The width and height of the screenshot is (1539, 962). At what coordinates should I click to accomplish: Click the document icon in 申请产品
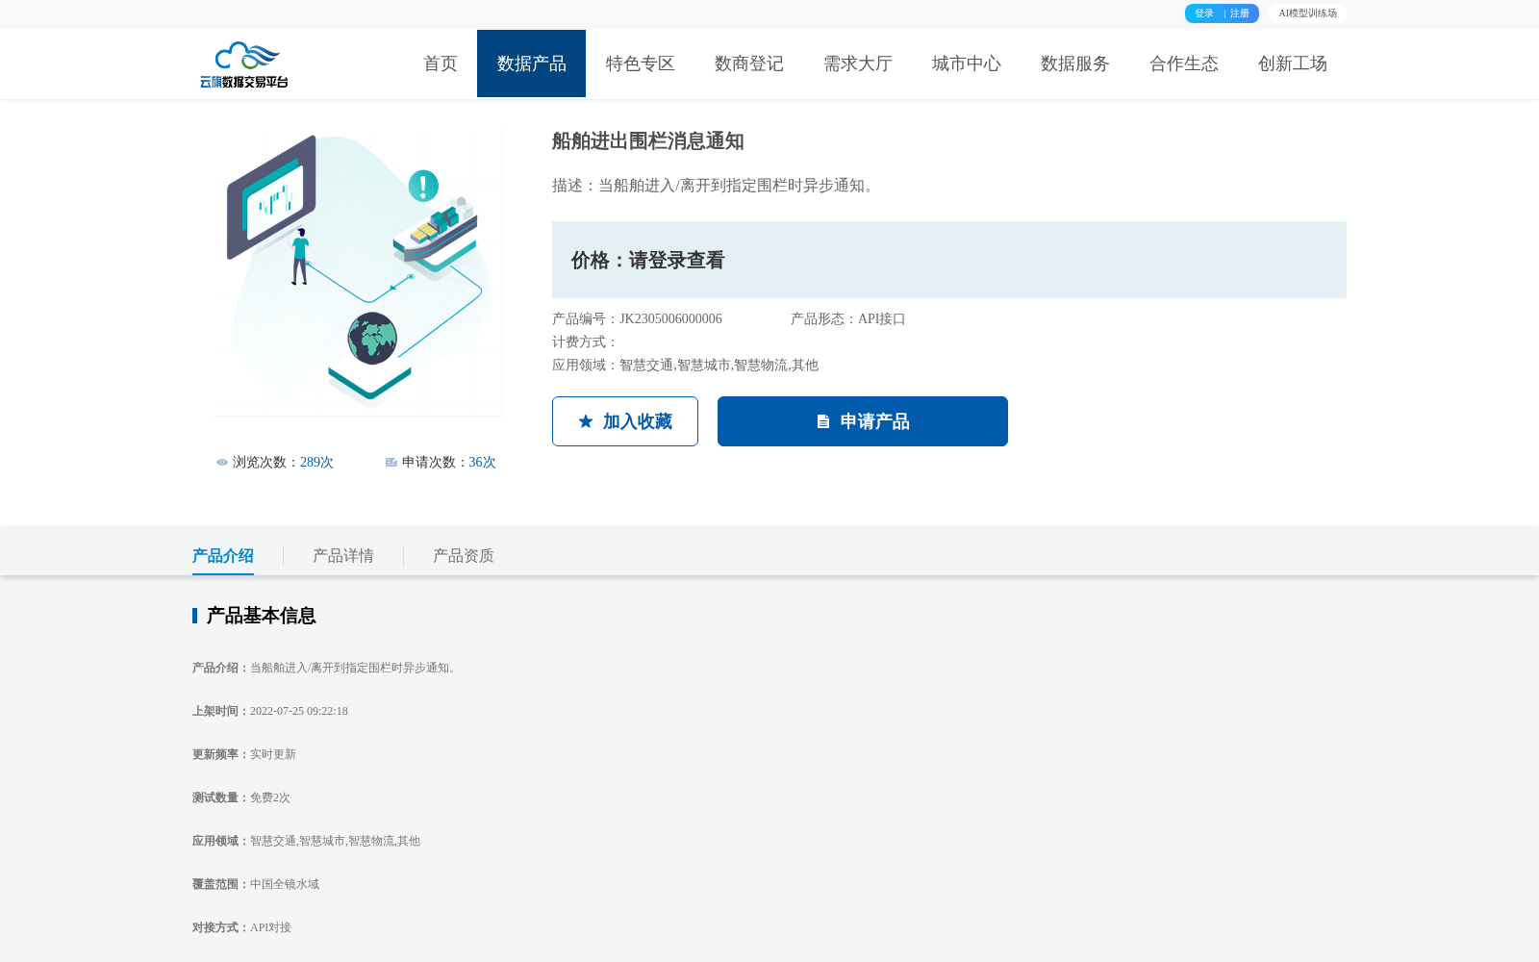click(x=823, y=421)
